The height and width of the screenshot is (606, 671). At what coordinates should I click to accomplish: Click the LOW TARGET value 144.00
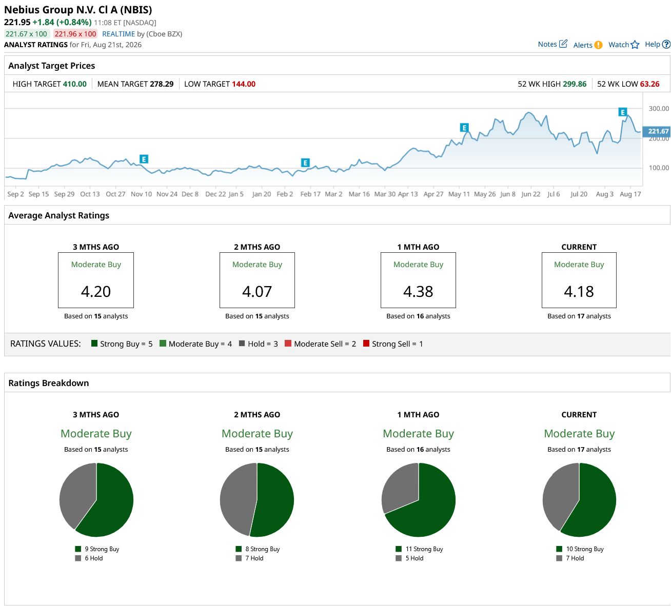[244, 84]
